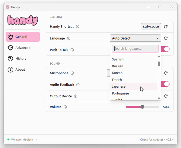Switch to the History section

21,59
